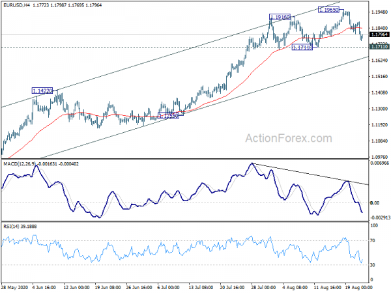Click the 1.12550 low price label
The width and height of the screenshot is (391, 293).
[169, 115]
